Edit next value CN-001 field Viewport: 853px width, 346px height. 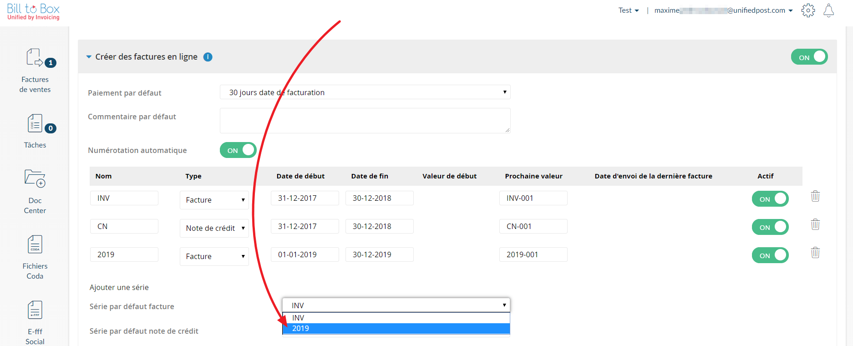click(x=533, y=226)
